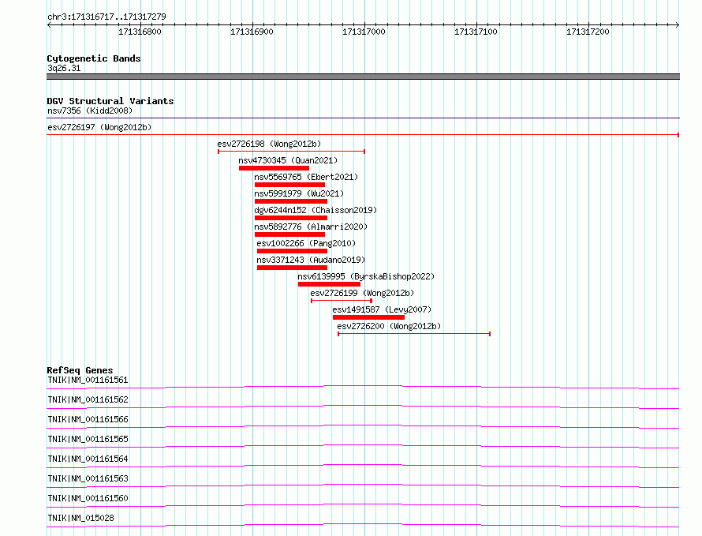Image resolution: width=702 pixels, height=536 pixels.
Task: Open variant nsv7356 (Kidd2008)
Action: click(x=90, y=111)
